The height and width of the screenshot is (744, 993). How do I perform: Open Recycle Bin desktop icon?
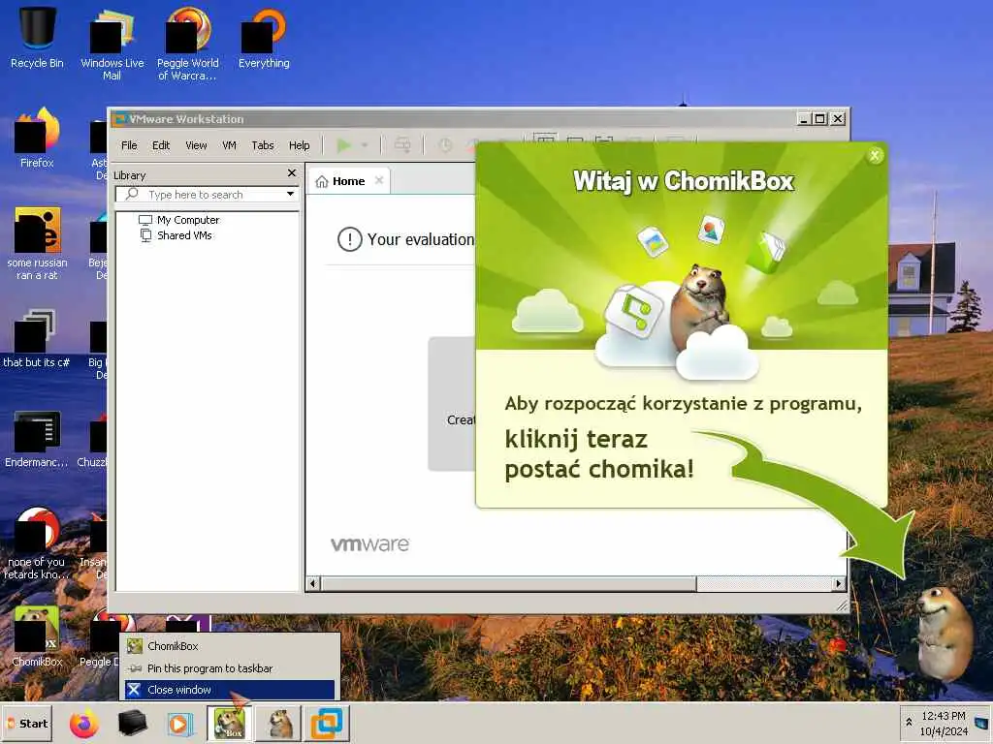tap(37, 37)
